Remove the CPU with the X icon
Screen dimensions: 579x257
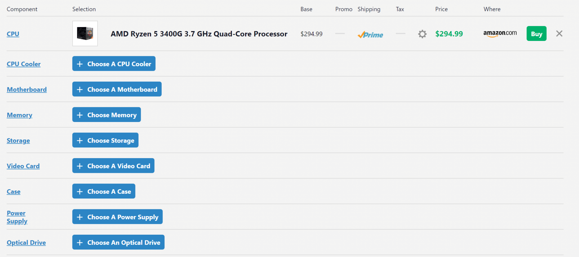tap(559, 34)
